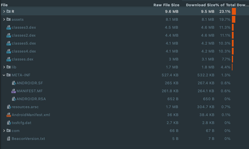Click the com folder icon

tap(9, 131)
